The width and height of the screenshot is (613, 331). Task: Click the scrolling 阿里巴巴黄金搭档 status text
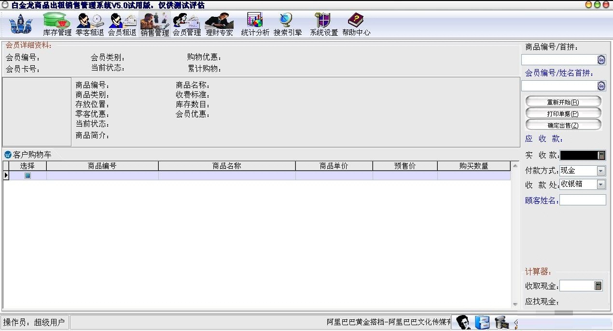coord(389,322)
